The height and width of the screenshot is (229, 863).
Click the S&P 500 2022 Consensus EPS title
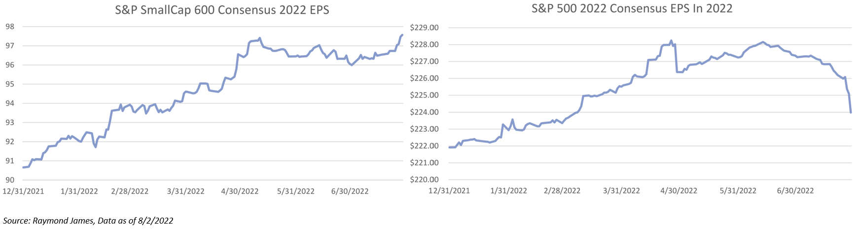coord(632,8)
